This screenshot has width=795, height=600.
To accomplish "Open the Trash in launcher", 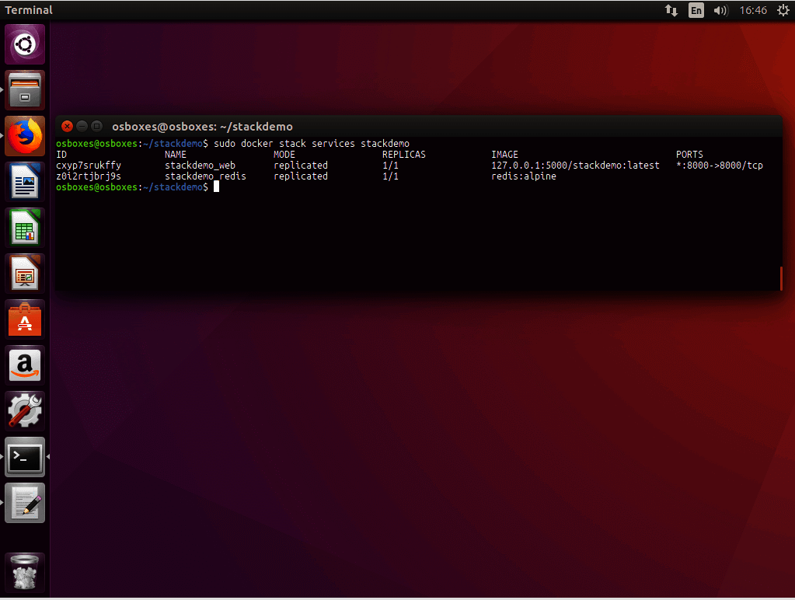I will [25, 574].
